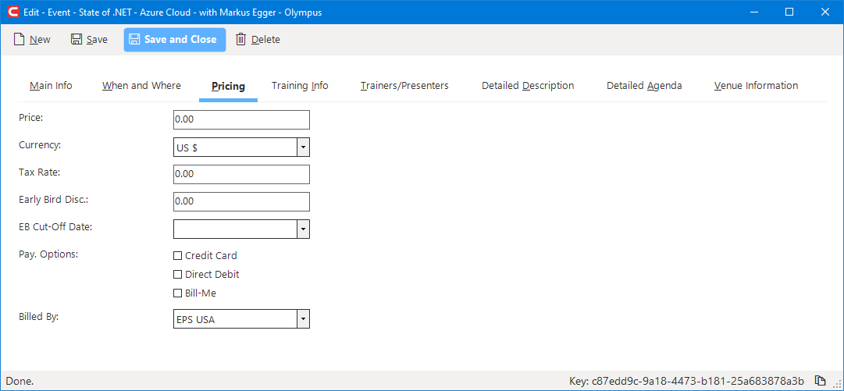This screenshot has height=391, width=844.
Task: Check the Direct Debit checkbox
Action: tap(178, 275)
